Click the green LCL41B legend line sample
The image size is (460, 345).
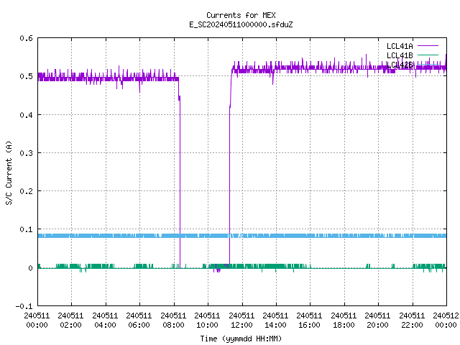pos(428,55)
